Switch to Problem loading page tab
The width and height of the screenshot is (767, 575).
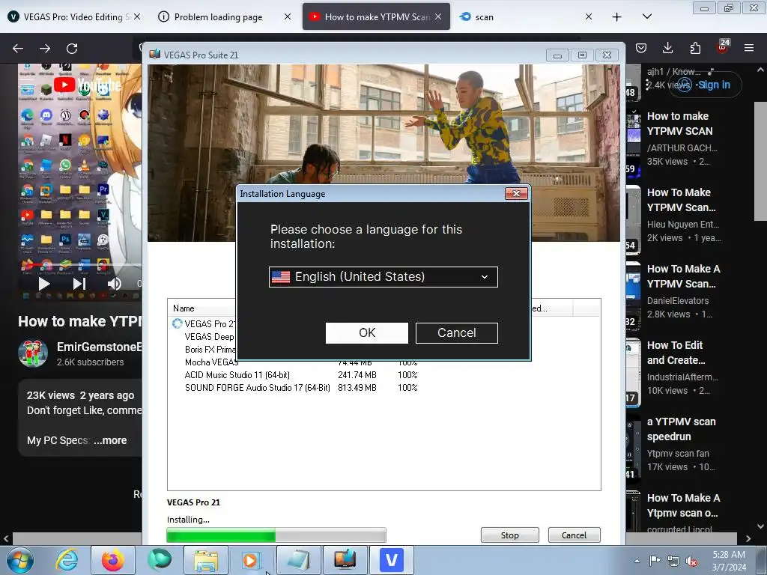point(218,17)
